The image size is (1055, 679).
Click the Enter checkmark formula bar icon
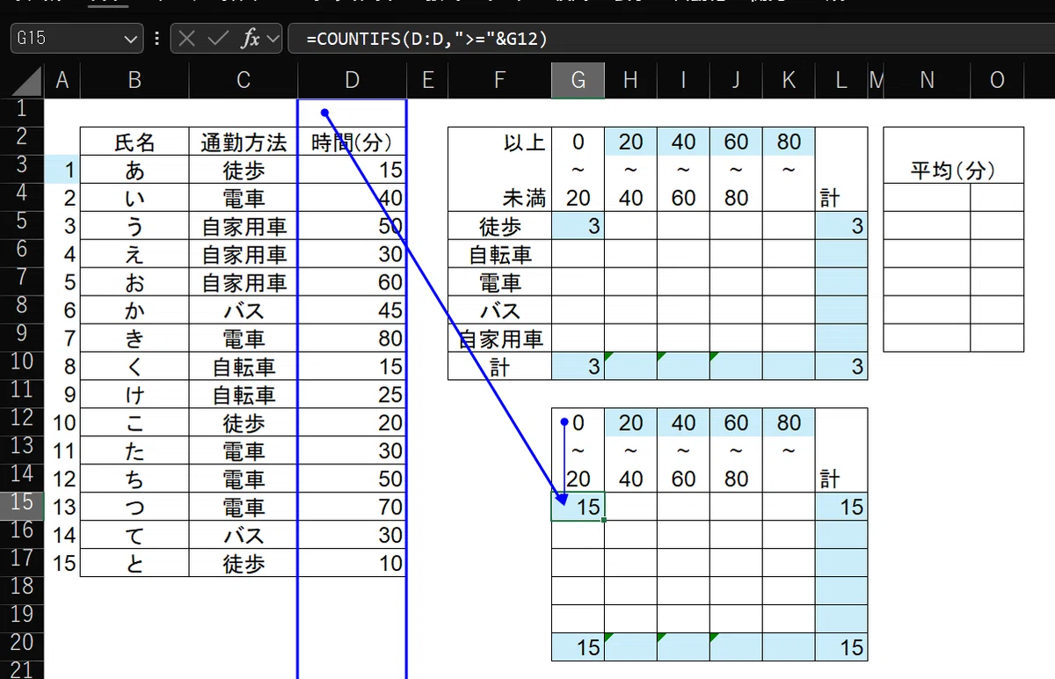pos(216,39)
